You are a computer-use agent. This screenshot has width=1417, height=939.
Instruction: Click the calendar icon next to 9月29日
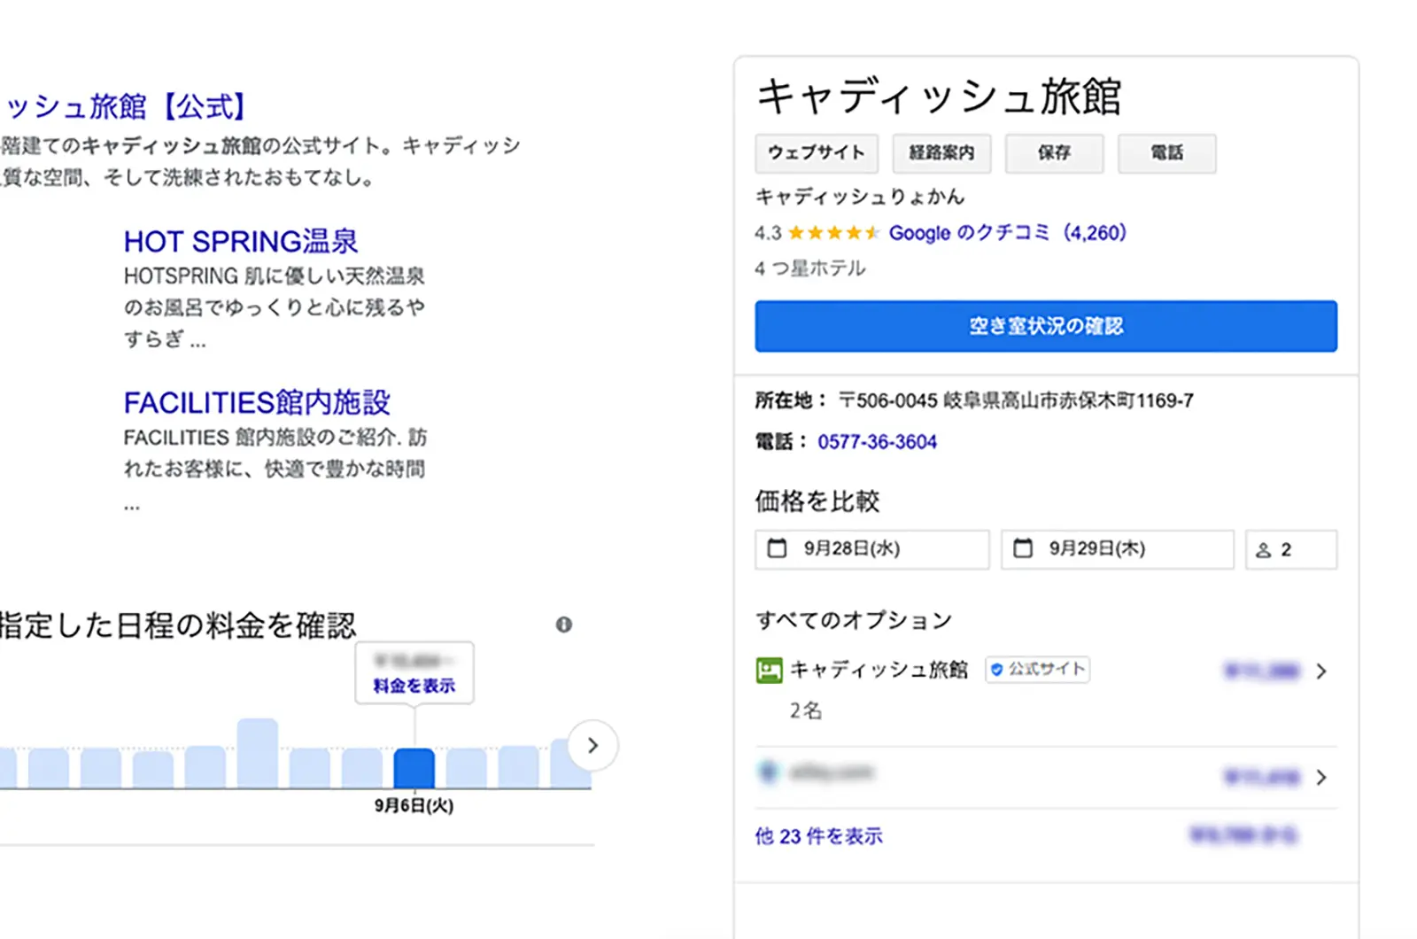[x=1023, y=549]
